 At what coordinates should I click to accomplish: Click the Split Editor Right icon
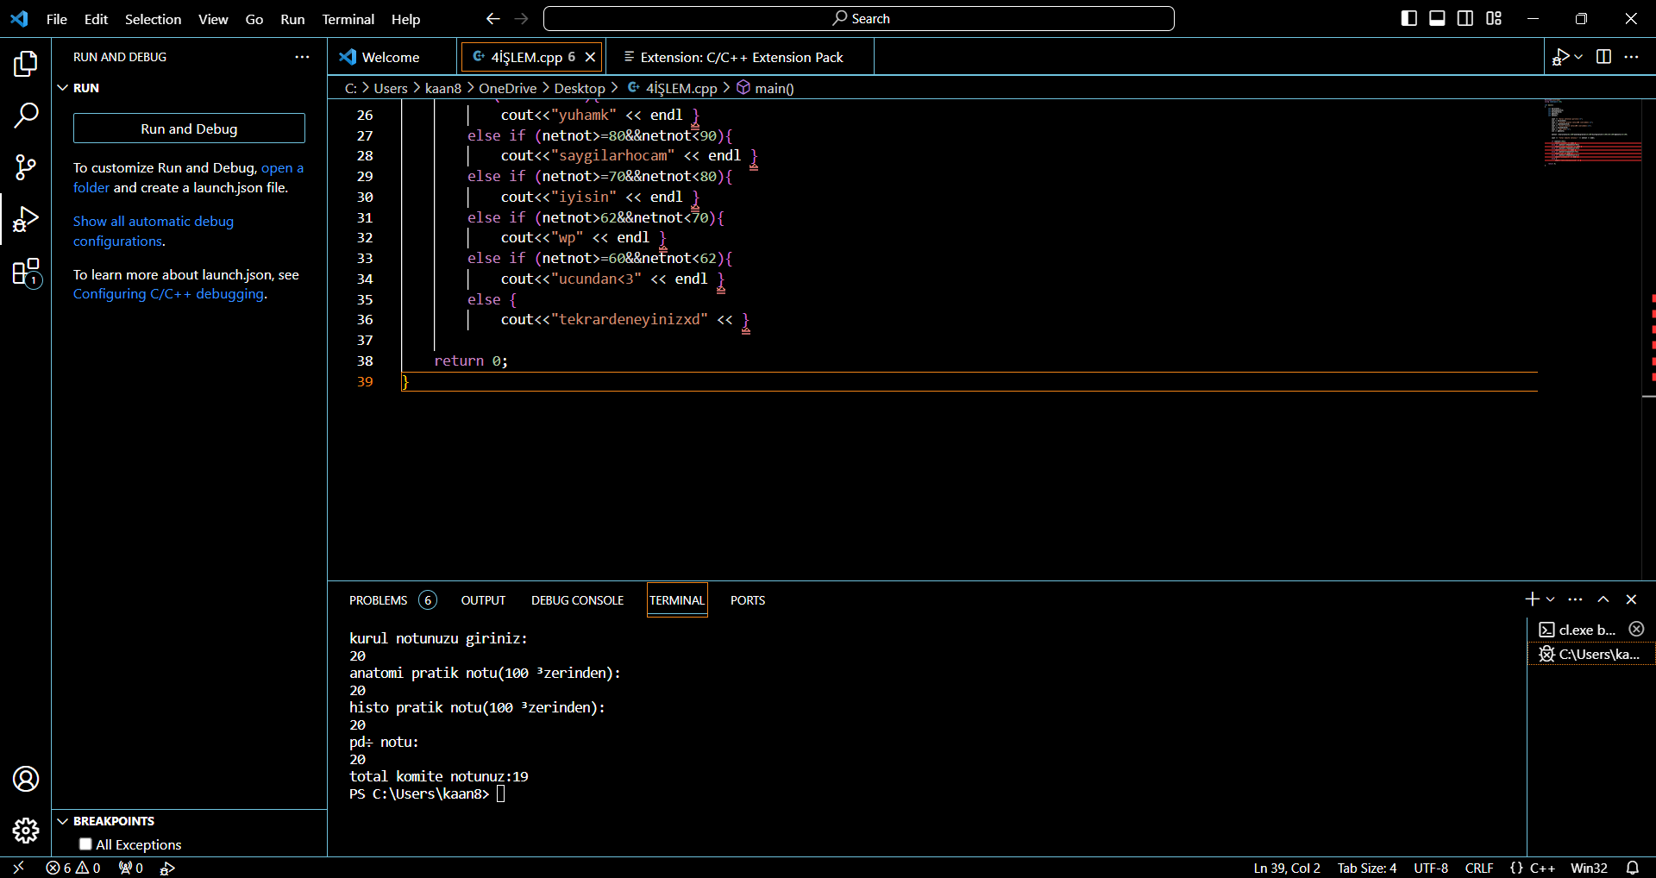[1603, 57]
